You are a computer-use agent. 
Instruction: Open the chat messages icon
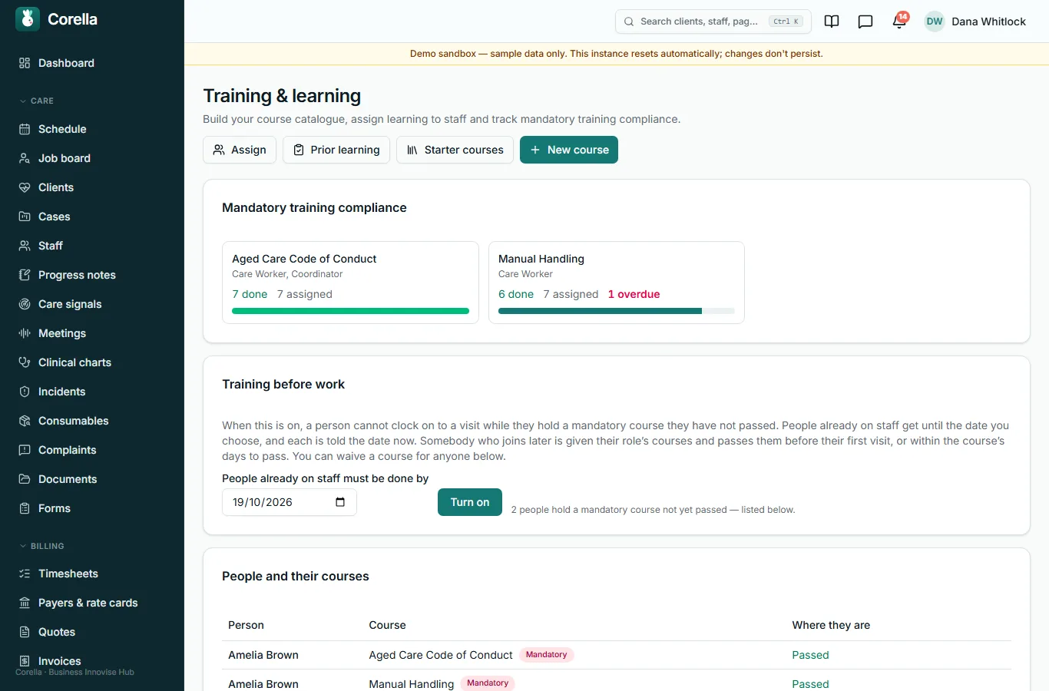865,21
